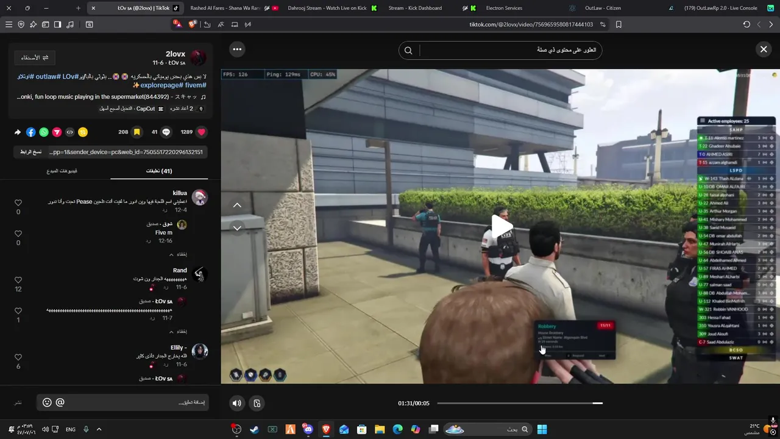Click the friends button above the caption
The image size is (780, 439).
point(35,57)
